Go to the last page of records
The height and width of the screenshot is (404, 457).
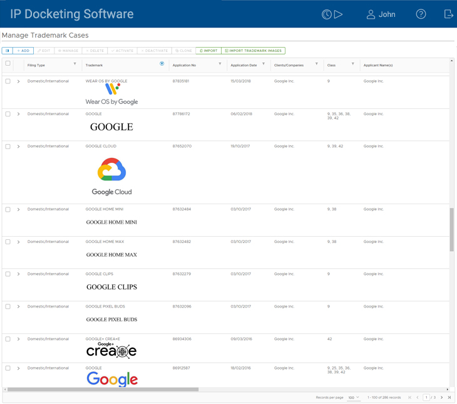449,398
